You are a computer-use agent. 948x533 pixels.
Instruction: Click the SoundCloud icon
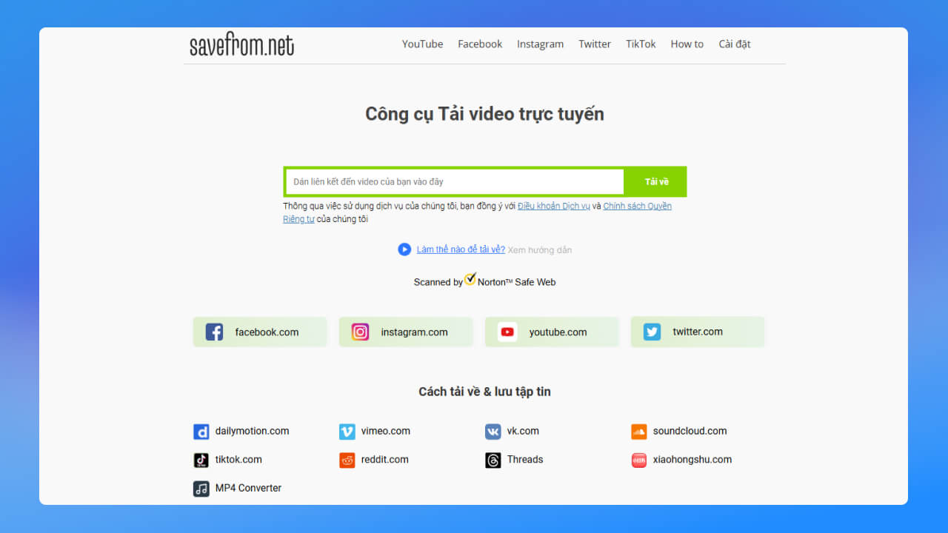(x=638, y=432)
